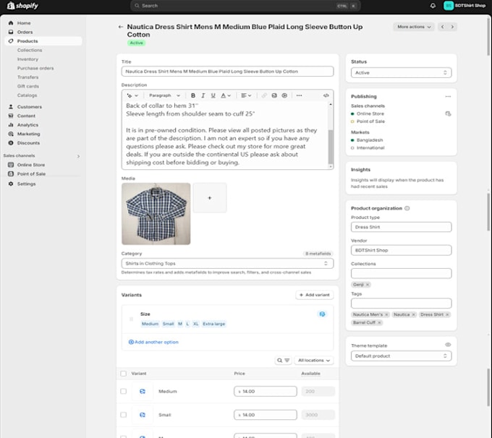The width and height of the screenshot is (492, 438).
Task: Toggle underline formatting in description
Action: 213,95
